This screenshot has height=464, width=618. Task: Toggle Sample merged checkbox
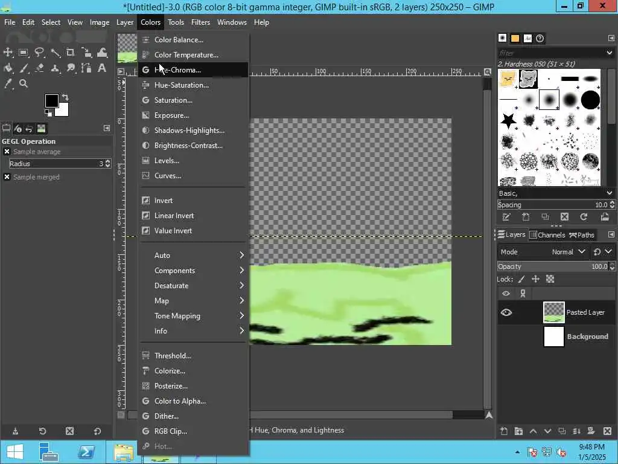point(7,177)
